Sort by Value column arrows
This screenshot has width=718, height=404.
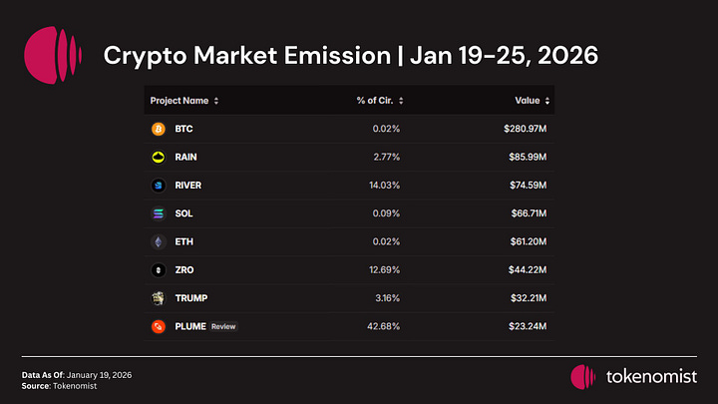pos(547,101)
